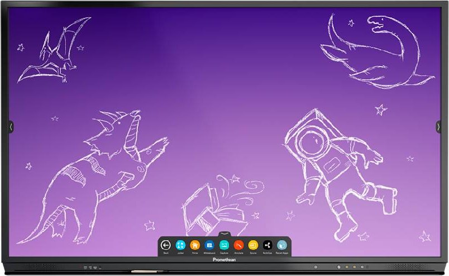Launch the ActivCast sharing app

(268, 245)
